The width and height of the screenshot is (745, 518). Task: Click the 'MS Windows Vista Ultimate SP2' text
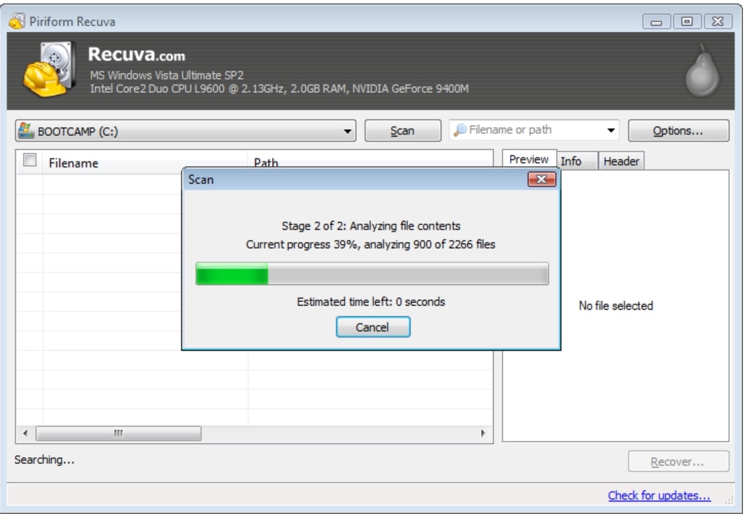tap(167, 75)
